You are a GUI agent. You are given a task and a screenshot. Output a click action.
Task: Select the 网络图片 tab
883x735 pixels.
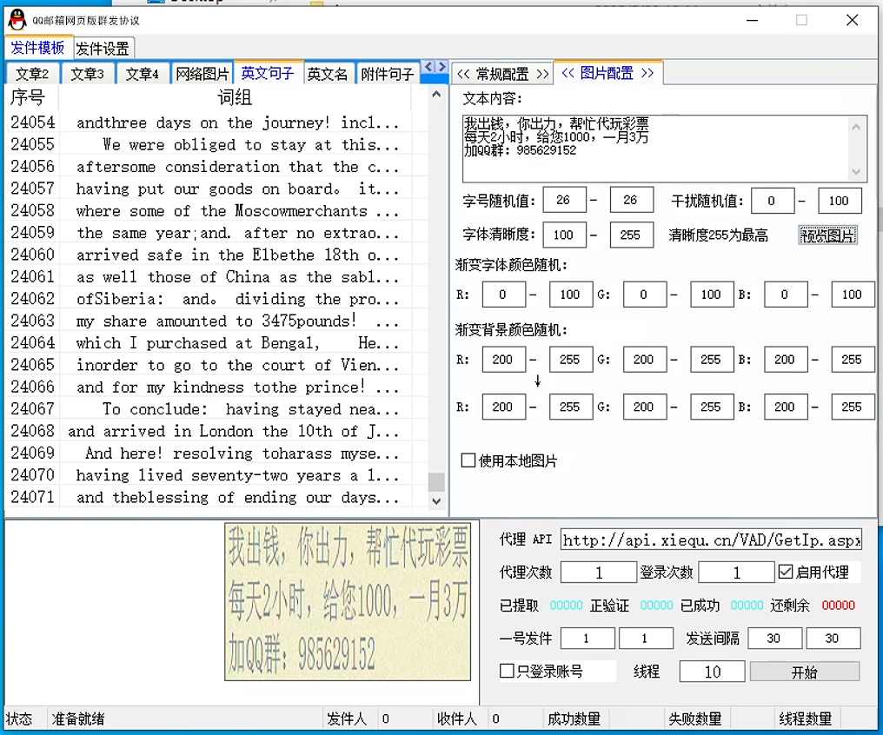coord(202,74)
